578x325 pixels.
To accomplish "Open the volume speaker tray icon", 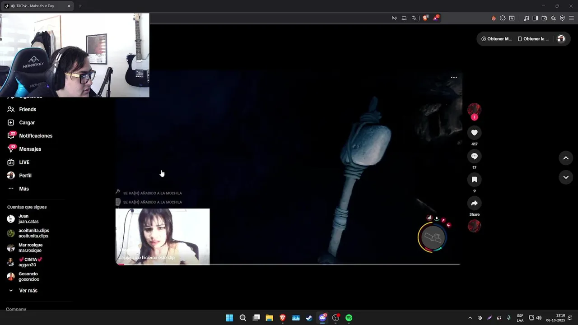I will [x=539, y=318].
